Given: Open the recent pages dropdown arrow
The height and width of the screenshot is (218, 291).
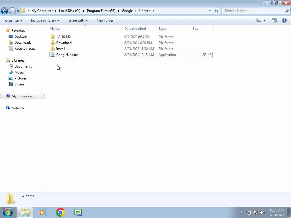Looking at the screenshot, I should pyautogui.click(x=18, y=11).
